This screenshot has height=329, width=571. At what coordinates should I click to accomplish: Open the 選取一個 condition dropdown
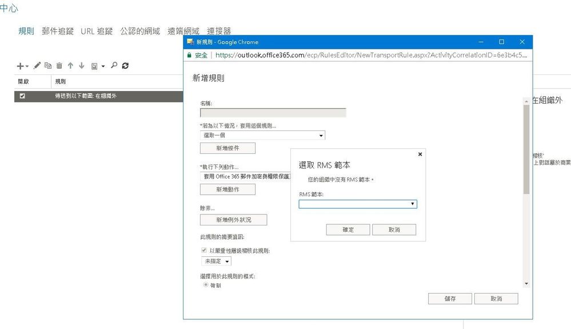[262, 135]
